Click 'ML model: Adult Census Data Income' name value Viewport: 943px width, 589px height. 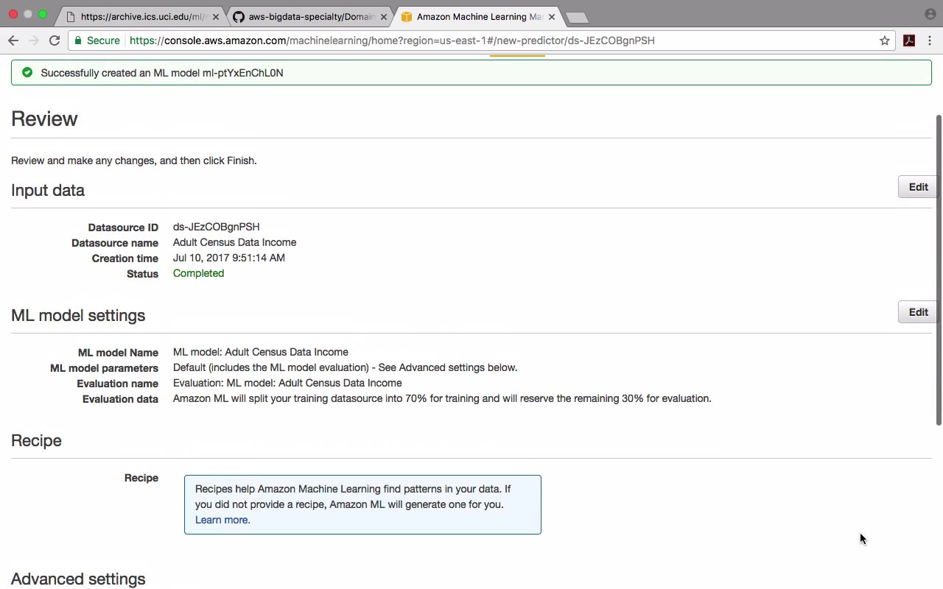point(261,352)
